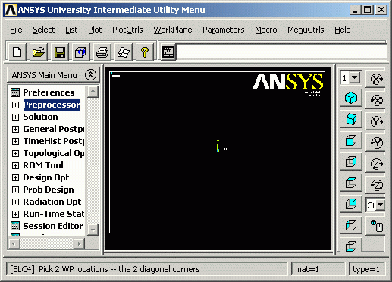Click the mat=1 status field

coord(318,269)
